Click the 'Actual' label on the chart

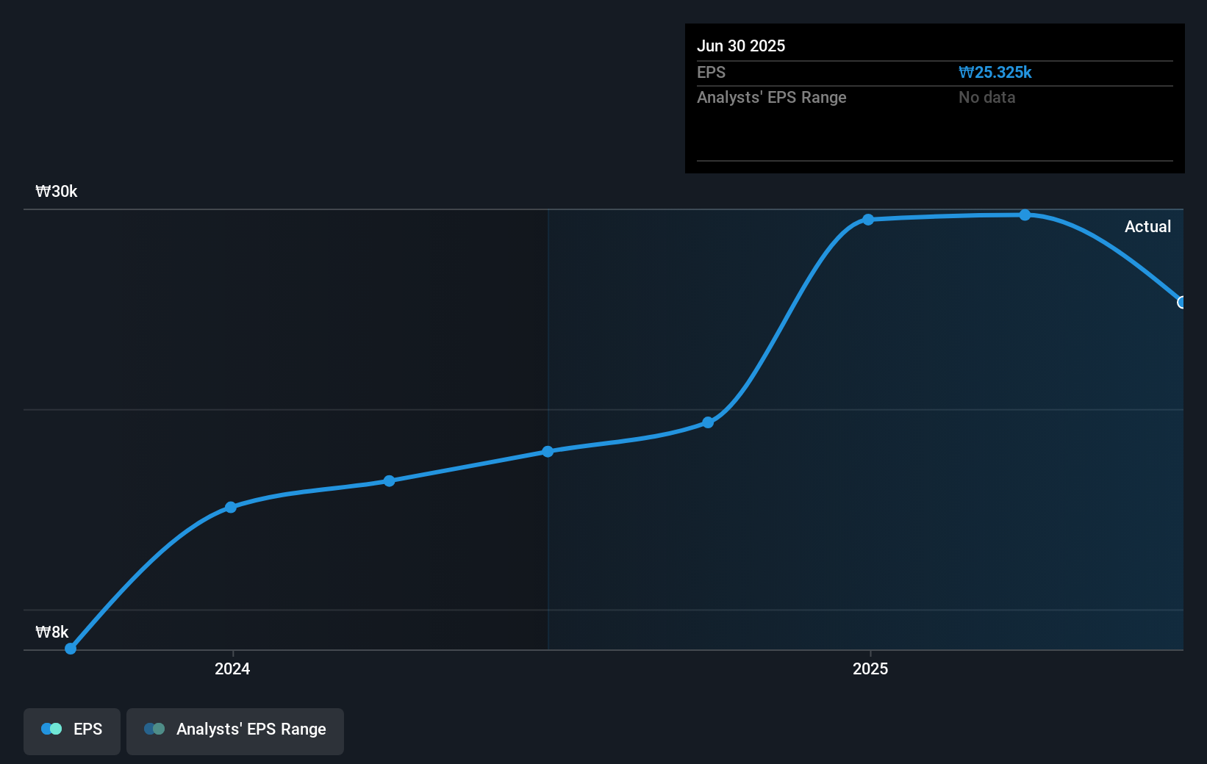(1147, 226)
